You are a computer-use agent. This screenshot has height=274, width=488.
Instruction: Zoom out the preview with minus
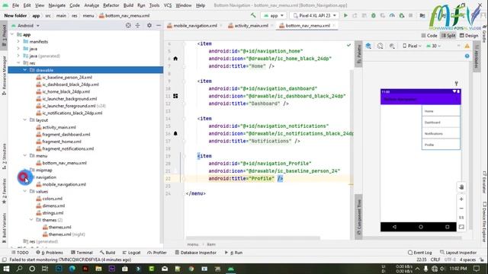click(x=461, y=209)
